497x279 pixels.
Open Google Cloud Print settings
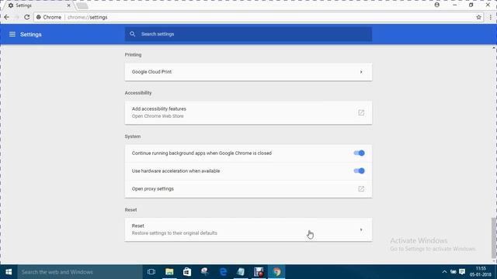[x=248, y=72]
